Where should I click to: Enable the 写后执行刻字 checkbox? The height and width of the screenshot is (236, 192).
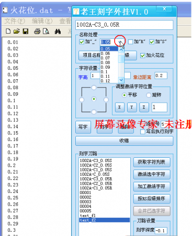143,132
